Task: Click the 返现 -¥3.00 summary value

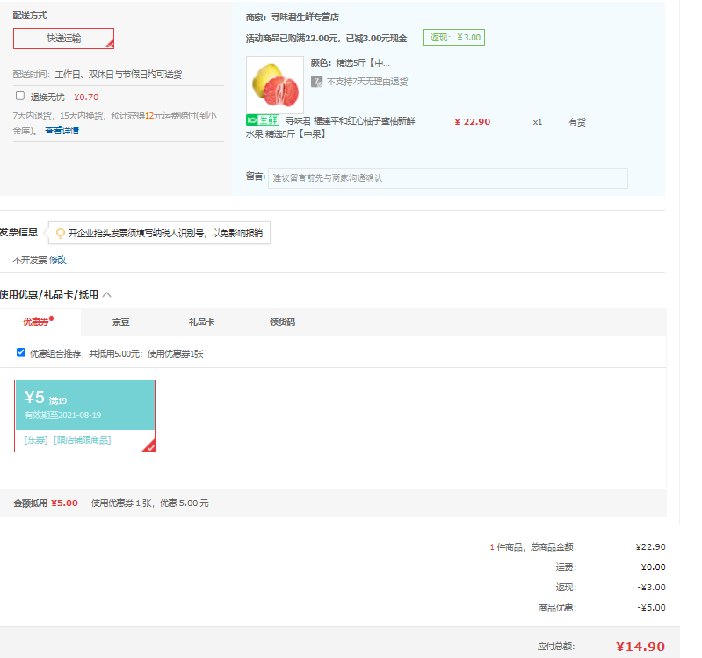Action: click(651, 587)
